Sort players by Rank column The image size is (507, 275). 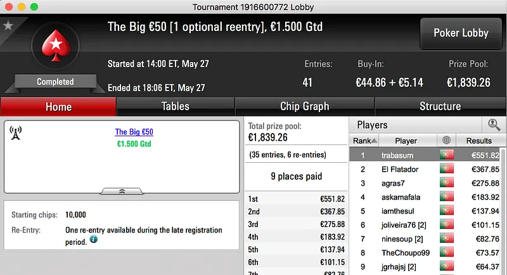click(365, 141)
